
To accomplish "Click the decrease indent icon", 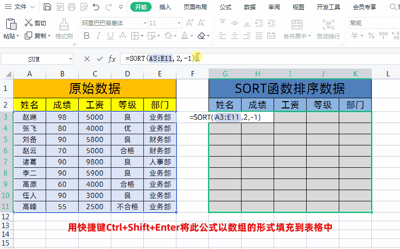I will tap(259, 23).
